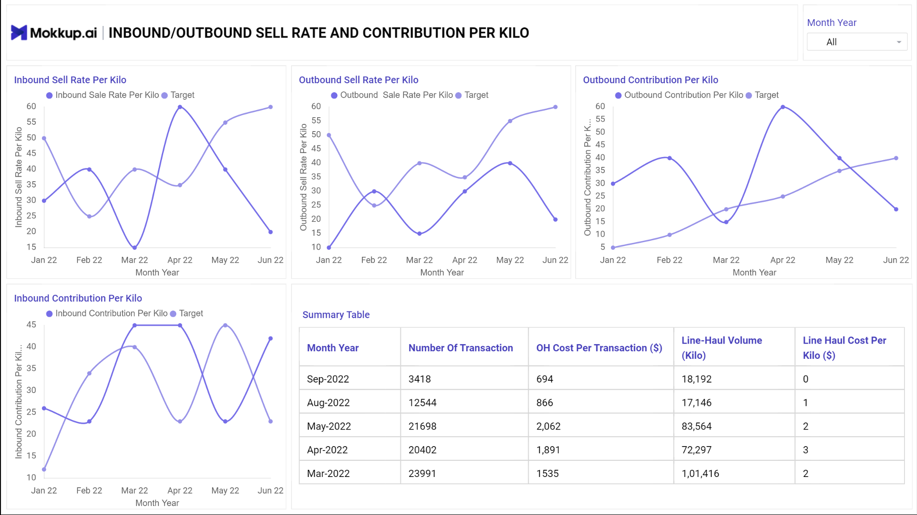Open the Month Year filter dropdown
The image size is (917, 515).
[x=857, y=42]
